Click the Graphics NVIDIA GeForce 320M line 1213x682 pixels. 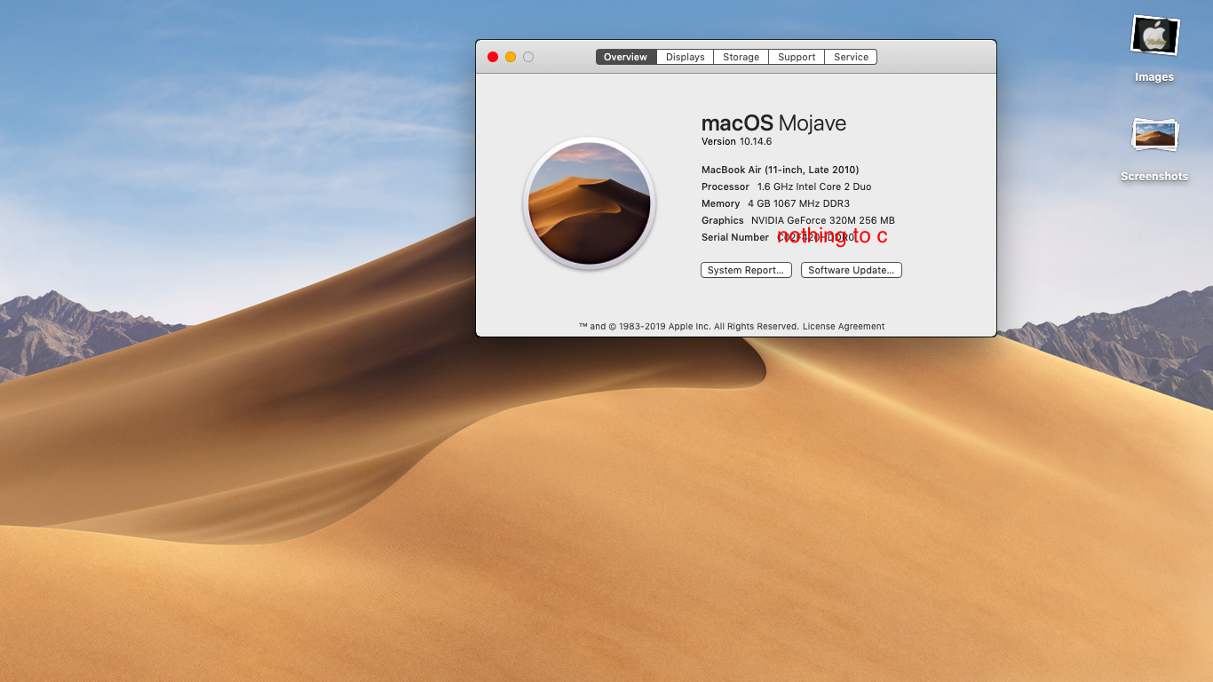tap(798, 220)
